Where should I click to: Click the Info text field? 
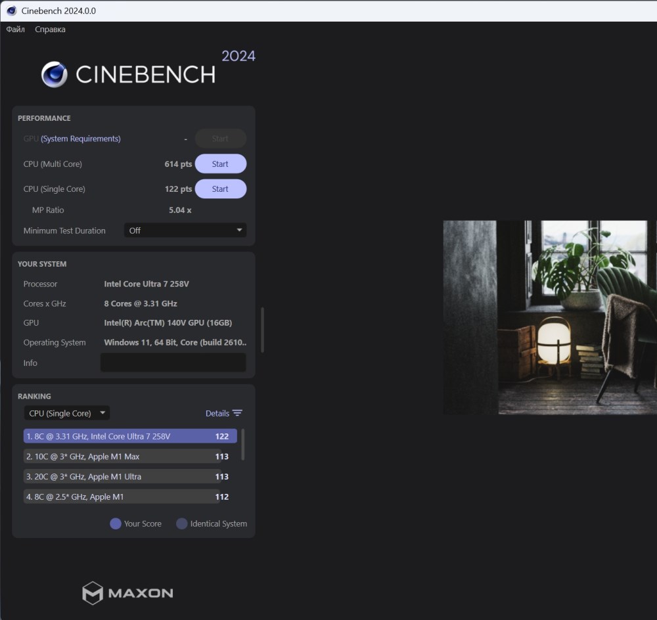pos(173,363)
